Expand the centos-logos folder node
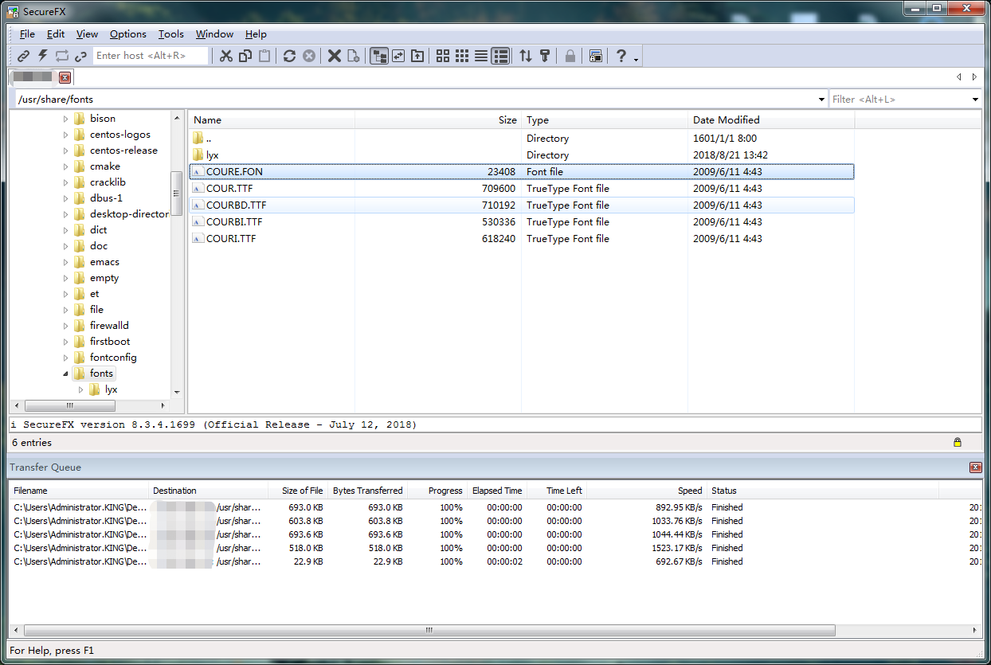Viewport: 991px width, 665px height. tap(65, 135)
